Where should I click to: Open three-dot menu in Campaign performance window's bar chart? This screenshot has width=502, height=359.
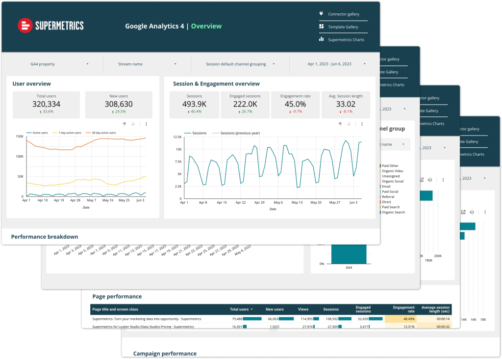pyautogui.click(x=485, y=212)
